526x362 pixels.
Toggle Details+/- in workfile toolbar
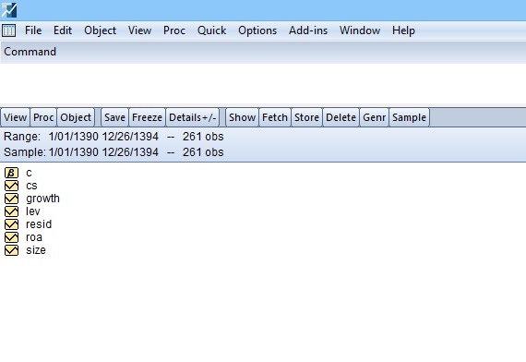coord(193,117)
